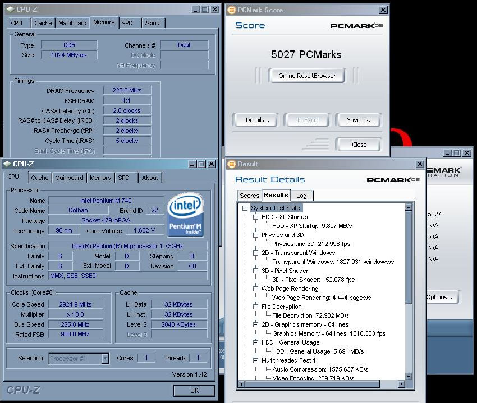This screenshot has width=477, height=404.
Task: Switch to Scores tab in Result Details
Action: point(250,196)
